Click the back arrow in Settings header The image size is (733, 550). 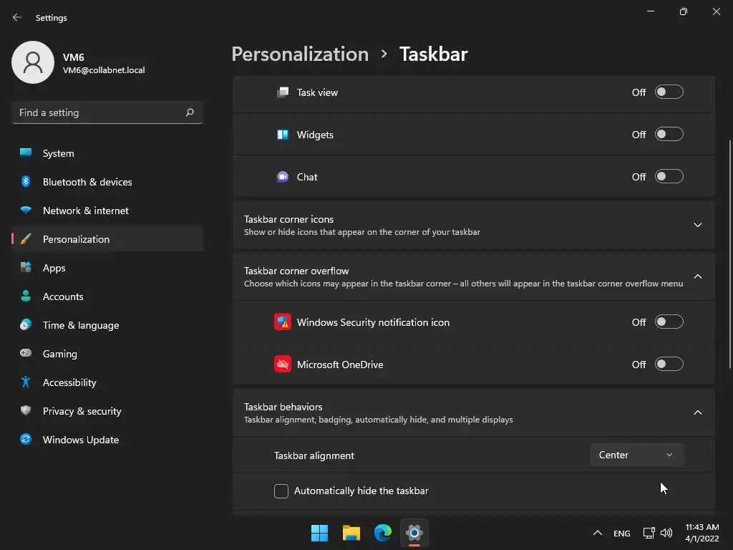click(17, 17)
